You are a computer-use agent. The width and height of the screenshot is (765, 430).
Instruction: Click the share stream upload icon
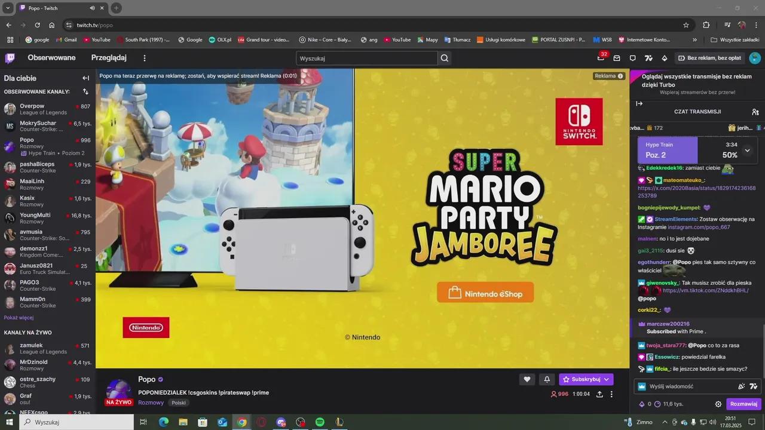(x=599, y=394)
